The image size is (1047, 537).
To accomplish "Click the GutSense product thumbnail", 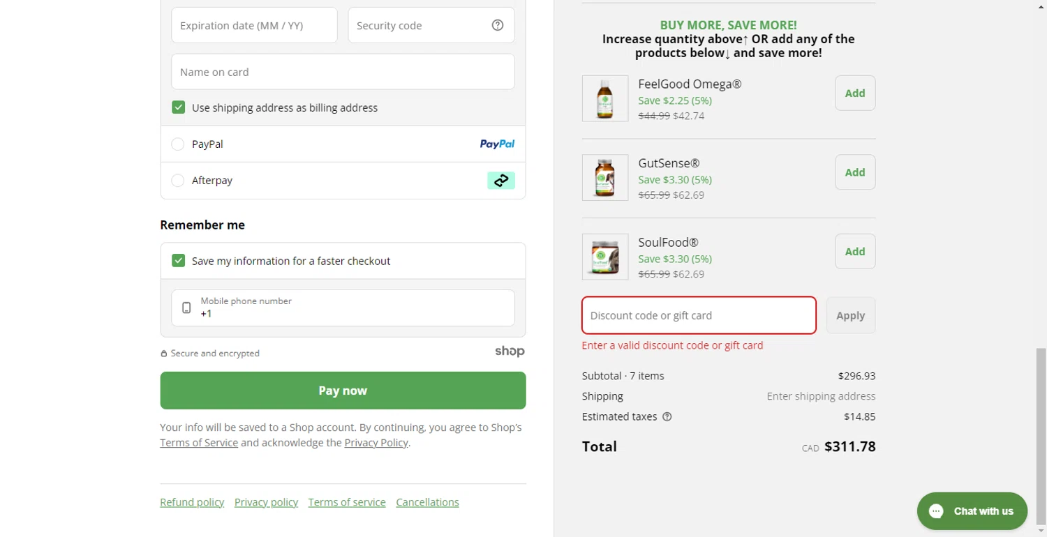I will point(605,178).
